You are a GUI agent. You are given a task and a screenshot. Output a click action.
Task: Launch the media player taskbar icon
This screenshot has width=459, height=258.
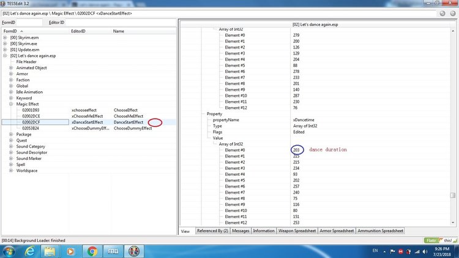coord(70,251)
